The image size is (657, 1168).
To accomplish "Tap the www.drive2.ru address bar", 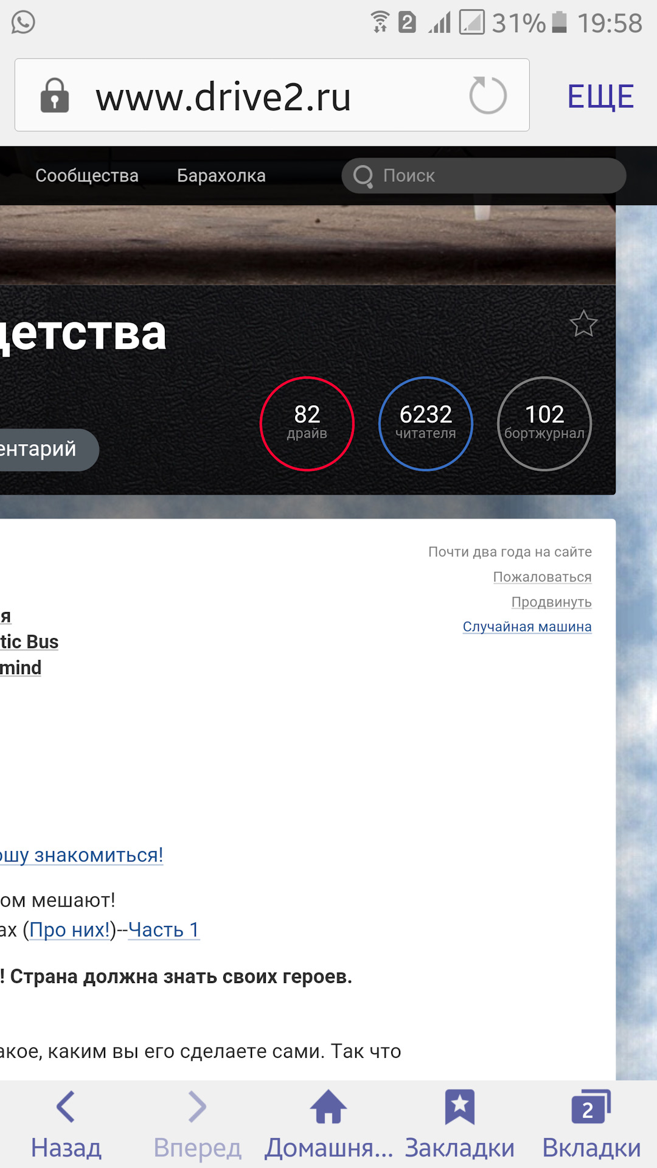I will pos(272,95).
